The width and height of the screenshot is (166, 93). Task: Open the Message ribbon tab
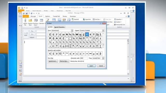coord(33,16)
